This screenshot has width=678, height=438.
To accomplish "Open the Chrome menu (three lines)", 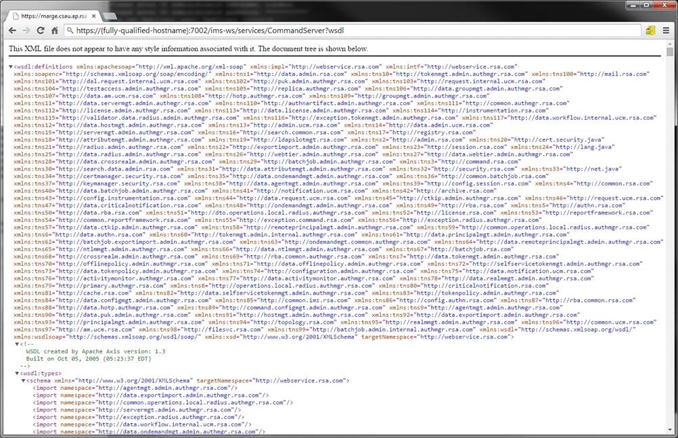I will 665,30.
